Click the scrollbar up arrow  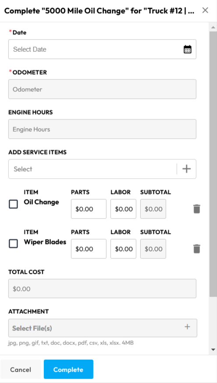coord(213,27)
